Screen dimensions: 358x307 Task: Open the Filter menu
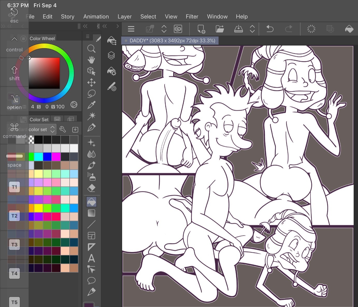pos(192,17)
